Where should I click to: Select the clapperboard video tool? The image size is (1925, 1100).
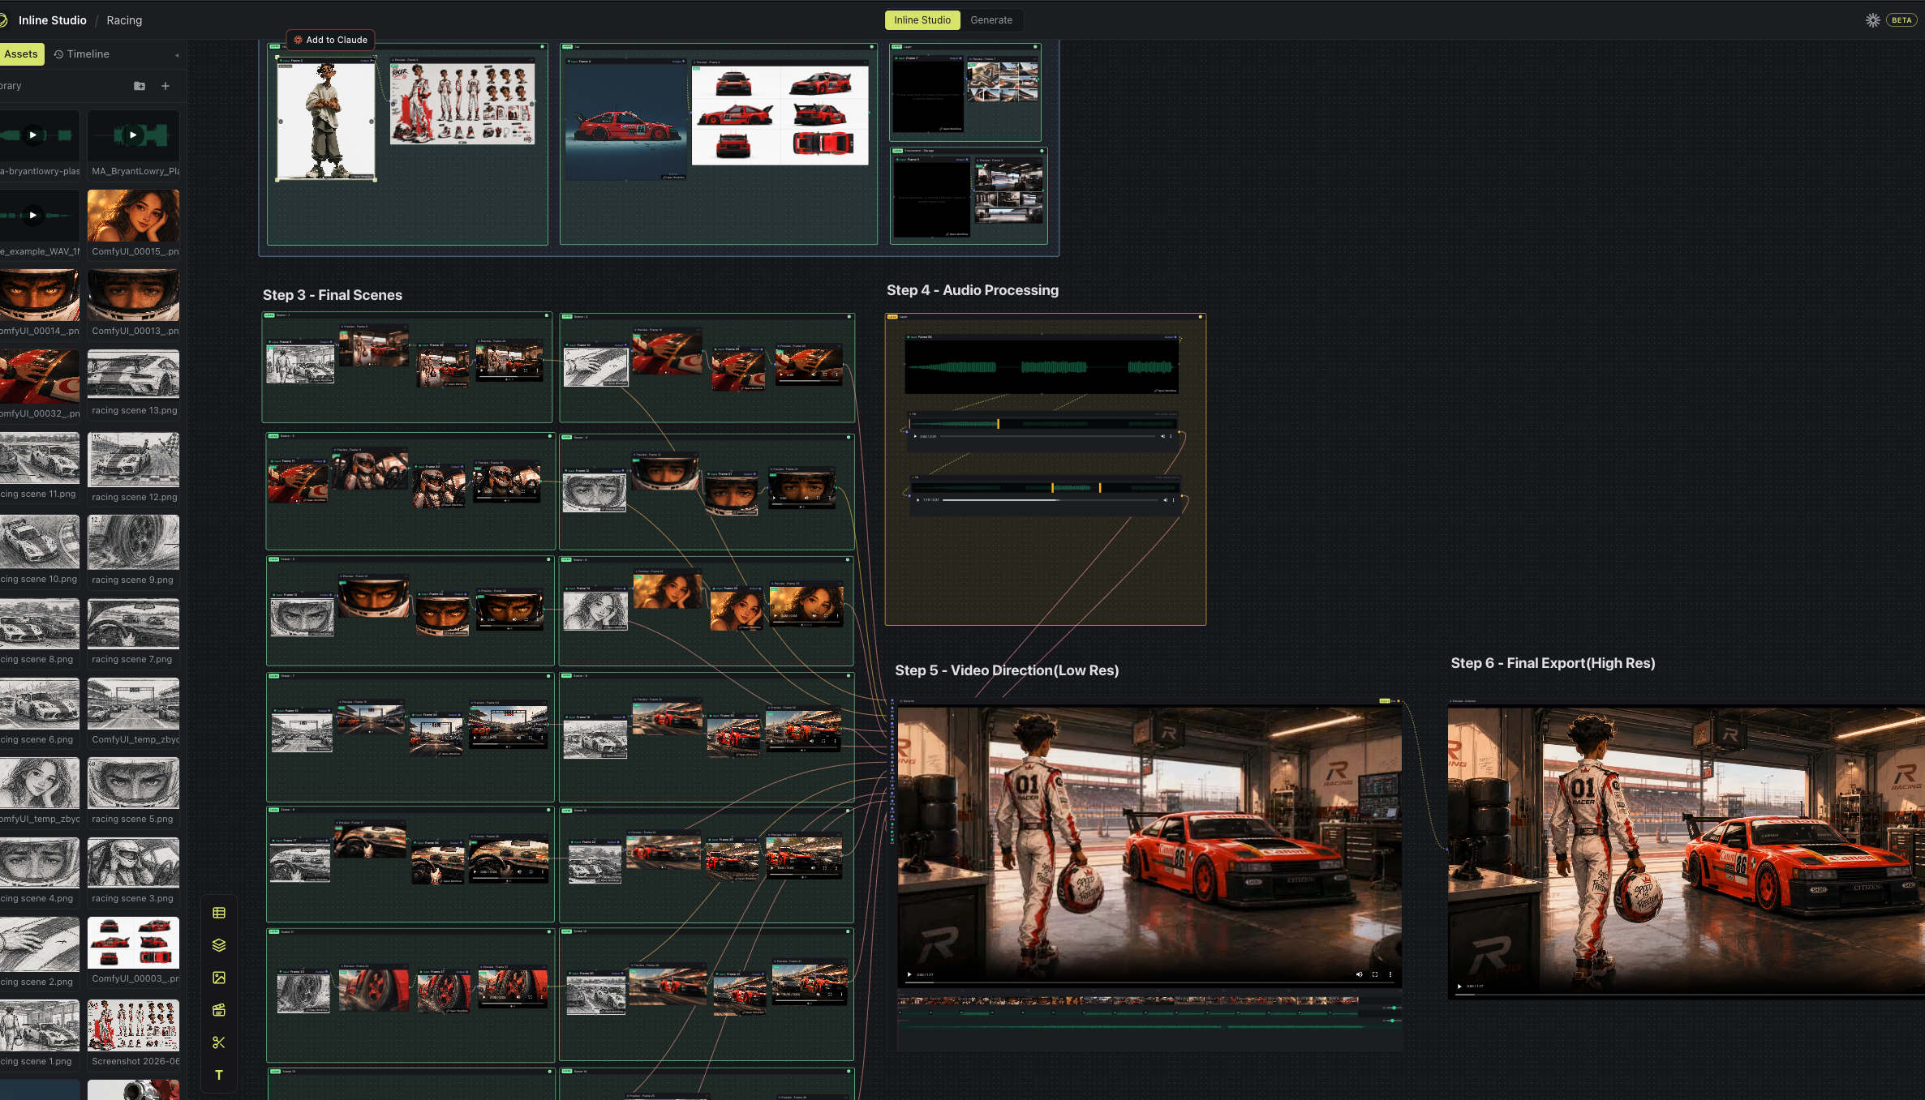pyautogui.click(x=219, y=1010)
